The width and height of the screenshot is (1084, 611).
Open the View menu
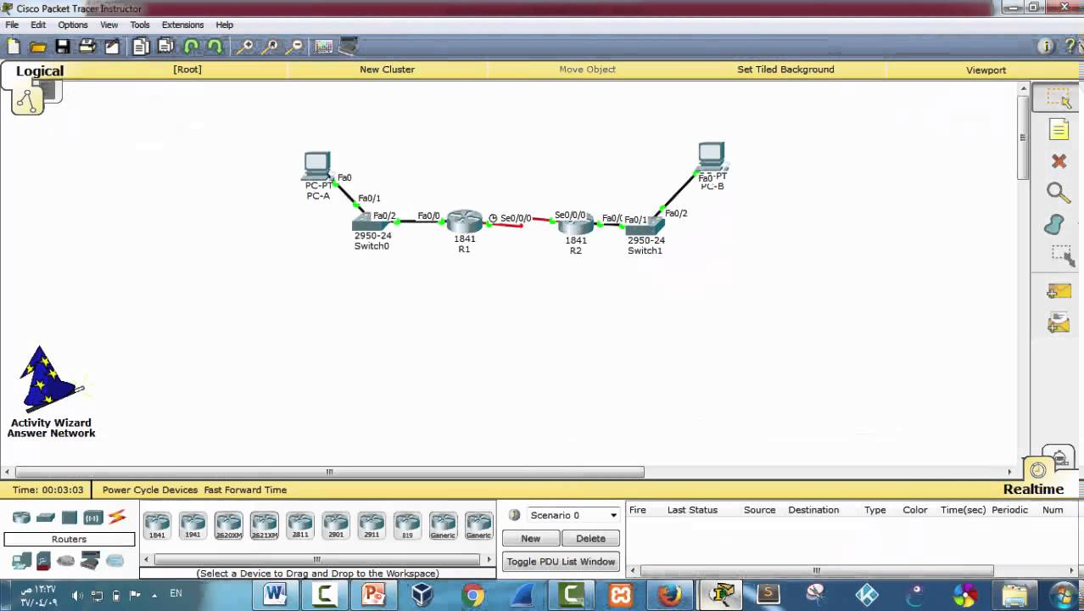(x=109, y=25)
